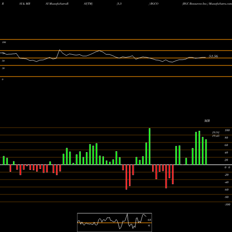Click the SI & MR header text
The height and width of the screenshot is (232, 232).
click(25, 4)
